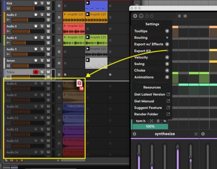This screenshot has height=169, width=217.
Task: Click the Render Folder link
Action: tap(146, 114)
